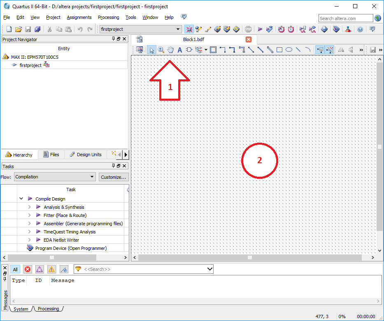Switch to the Processing messages tab
Screen dimensions: 384x321
tap(49, 309)
